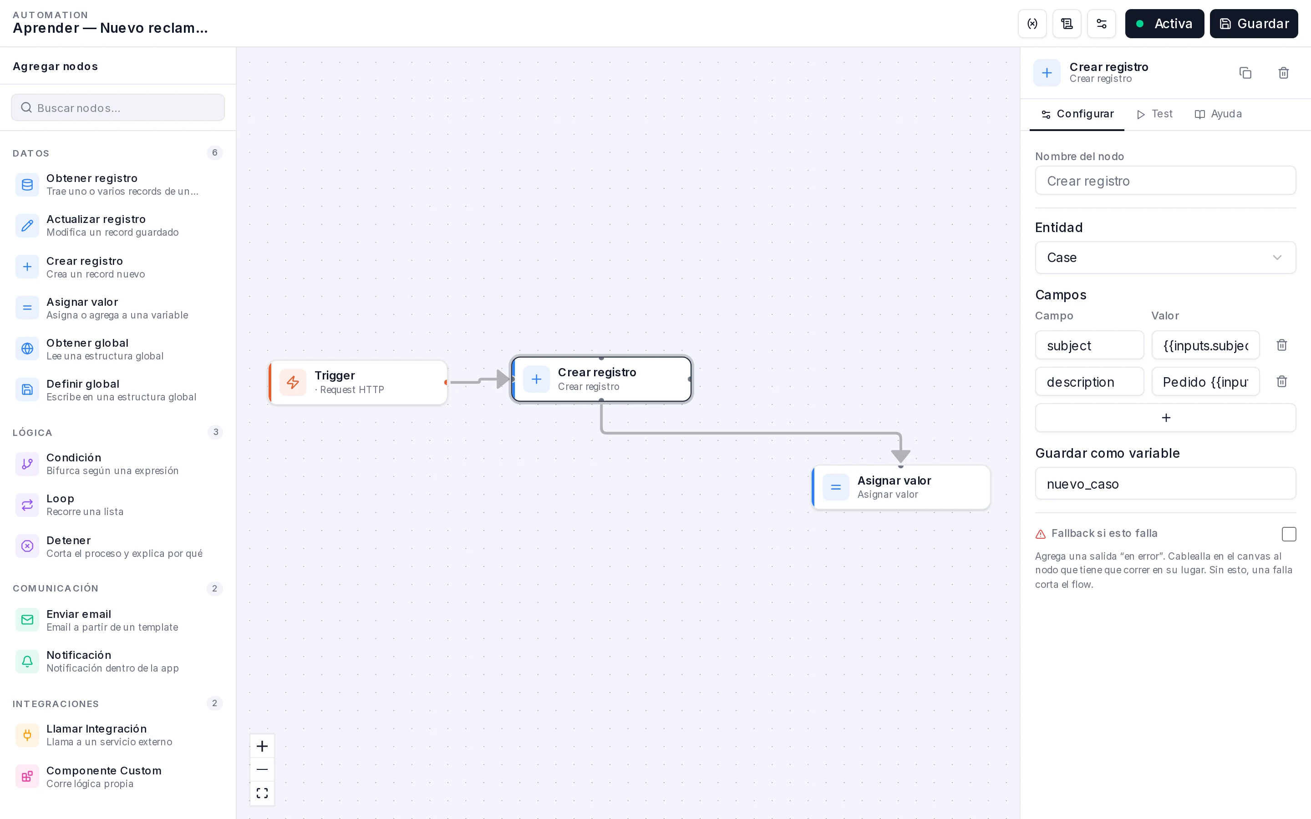Viewport: 1311px width, 819px height.
Task: Add Componente Custom node from palette
Action: 118,777
